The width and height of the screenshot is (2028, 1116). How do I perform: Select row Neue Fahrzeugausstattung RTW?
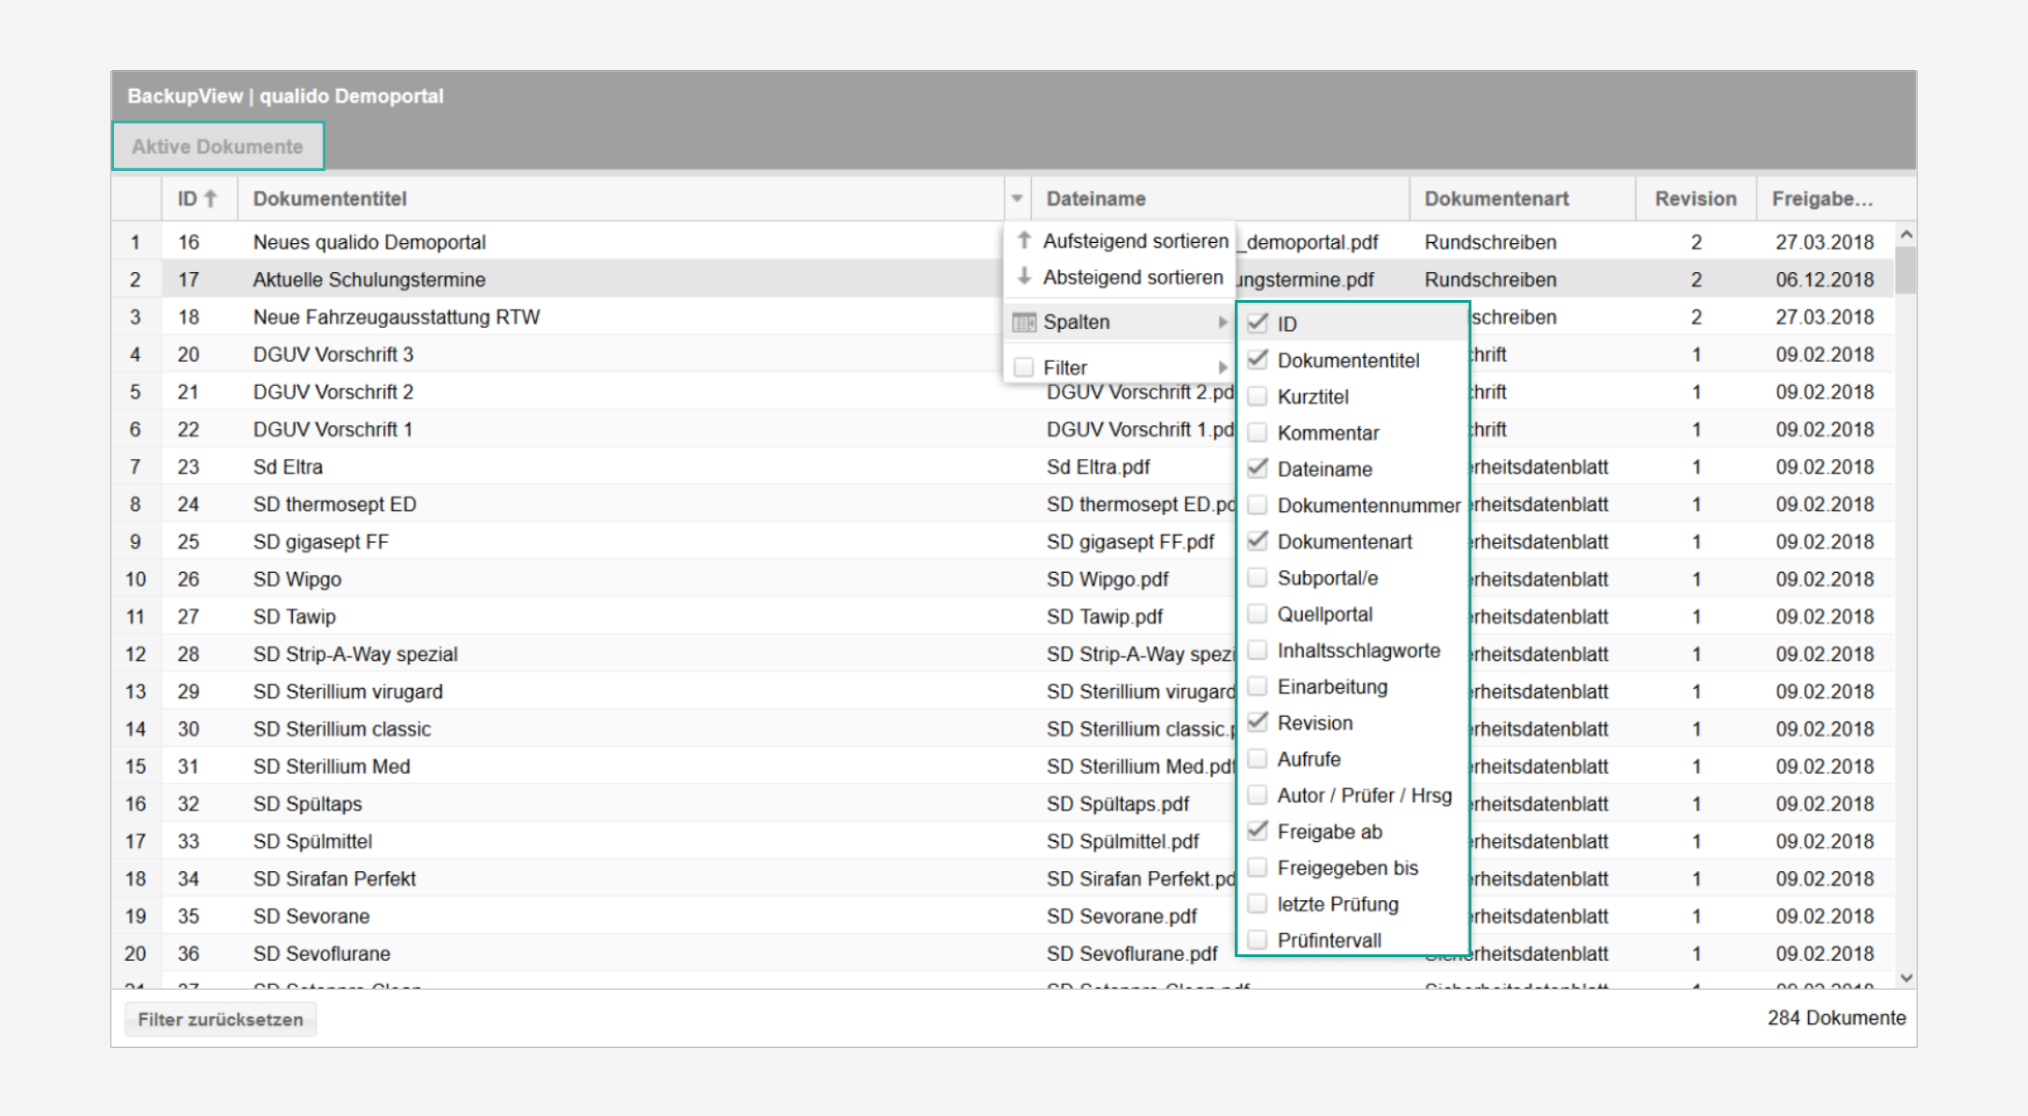[397, 317]
